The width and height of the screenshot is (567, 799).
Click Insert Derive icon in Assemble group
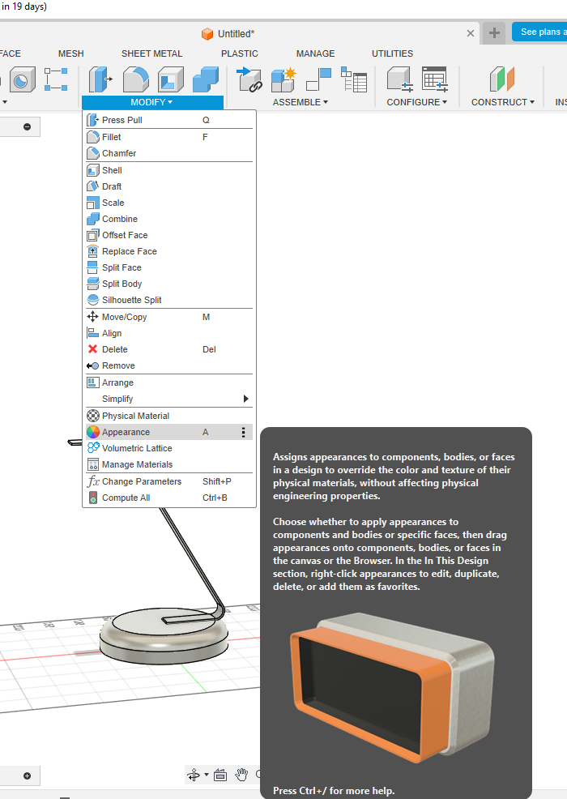tap(249, 79)
